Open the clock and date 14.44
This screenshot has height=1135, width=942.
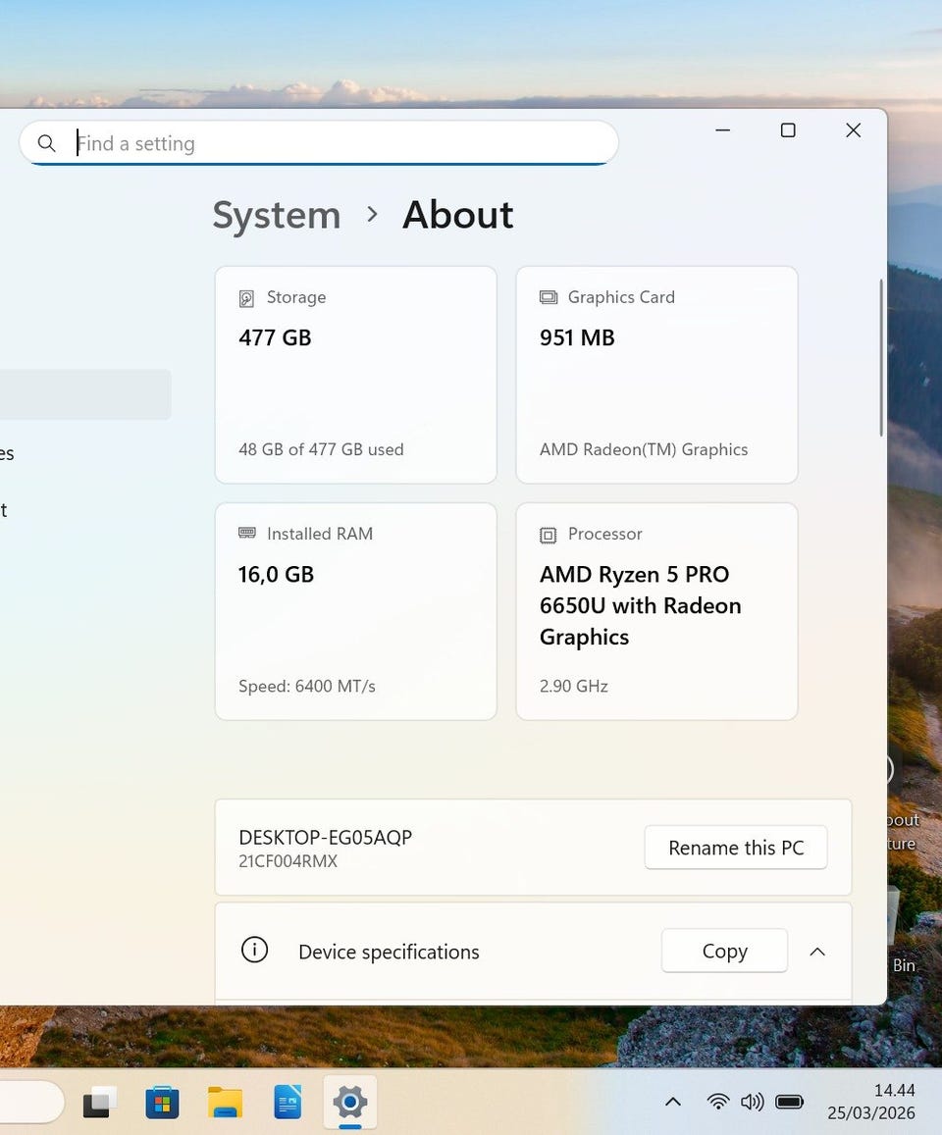coord(871,1102)
